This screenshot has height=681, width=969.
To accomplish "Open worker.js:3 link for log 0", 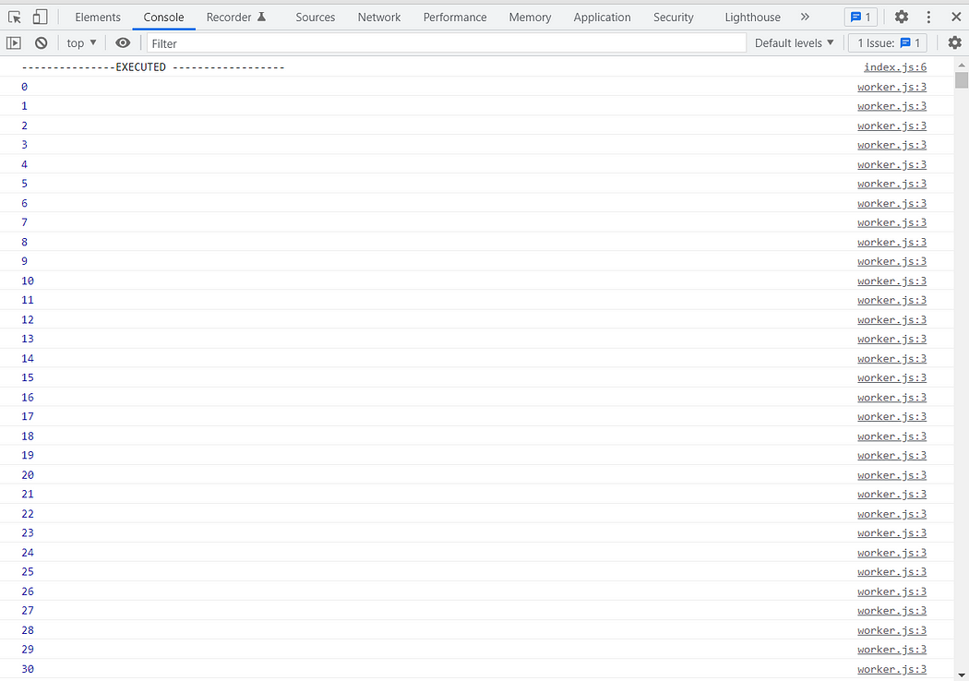I will pyautogui.click(x=891, y=87).
